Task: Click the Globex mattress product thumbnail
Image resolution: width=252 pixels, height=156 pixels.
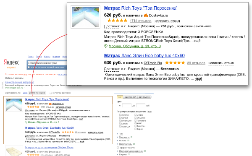Action: 14,151
